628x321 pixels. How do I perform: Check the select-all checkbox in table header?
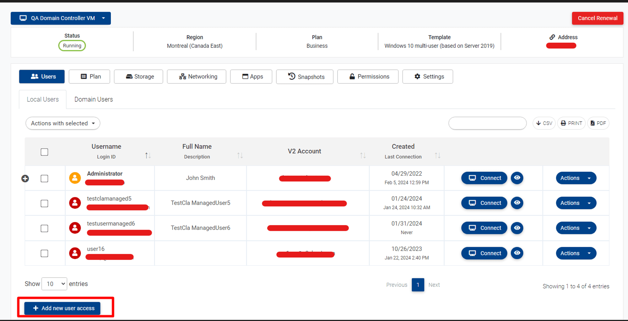[44, 152]
